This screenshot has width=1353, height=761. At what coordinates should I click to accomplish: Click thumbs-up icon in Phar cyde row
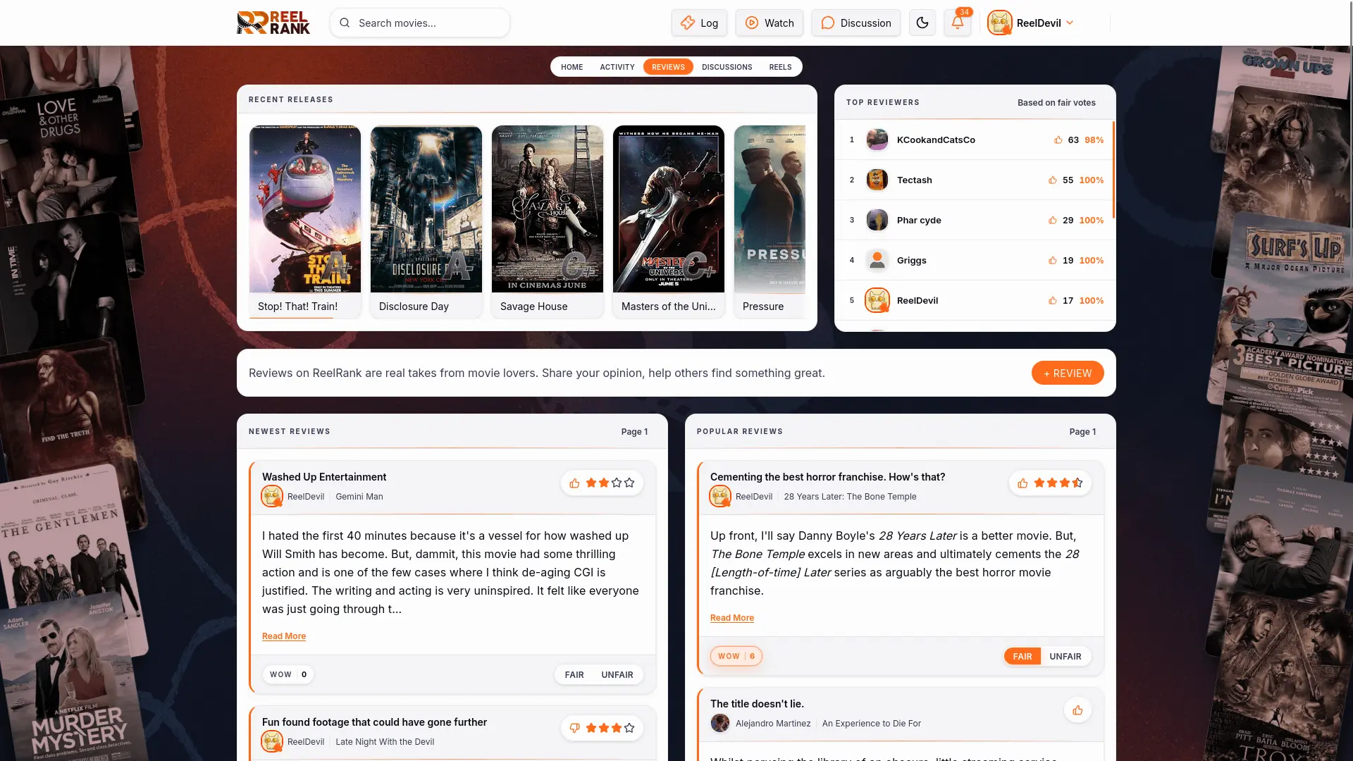1052,220
